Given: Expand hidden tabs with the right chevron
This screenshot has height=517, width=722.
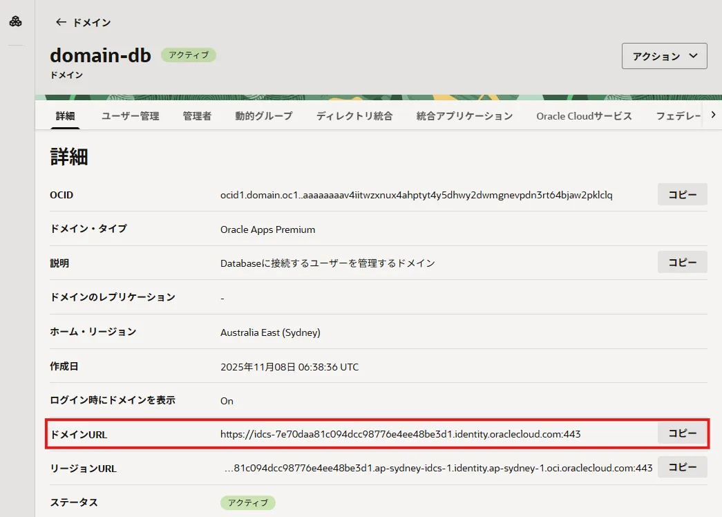Looking at the screenshot, I should click(714, 115).
